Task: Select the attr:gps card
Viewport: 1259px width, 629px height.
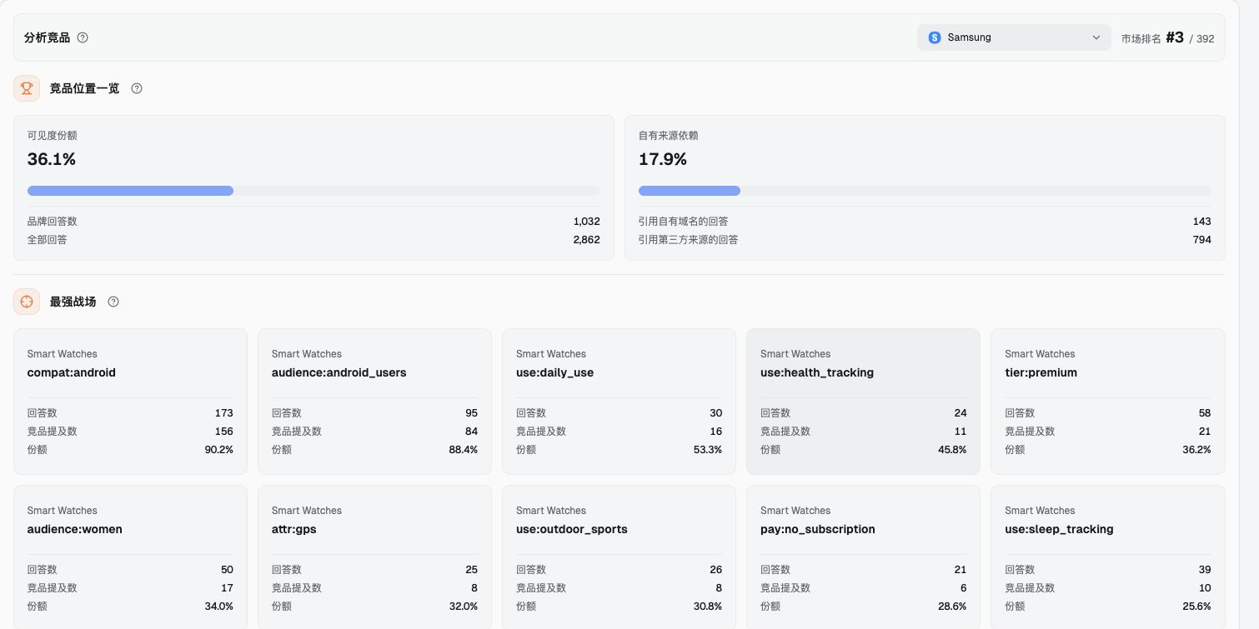Action: [374, 557]
